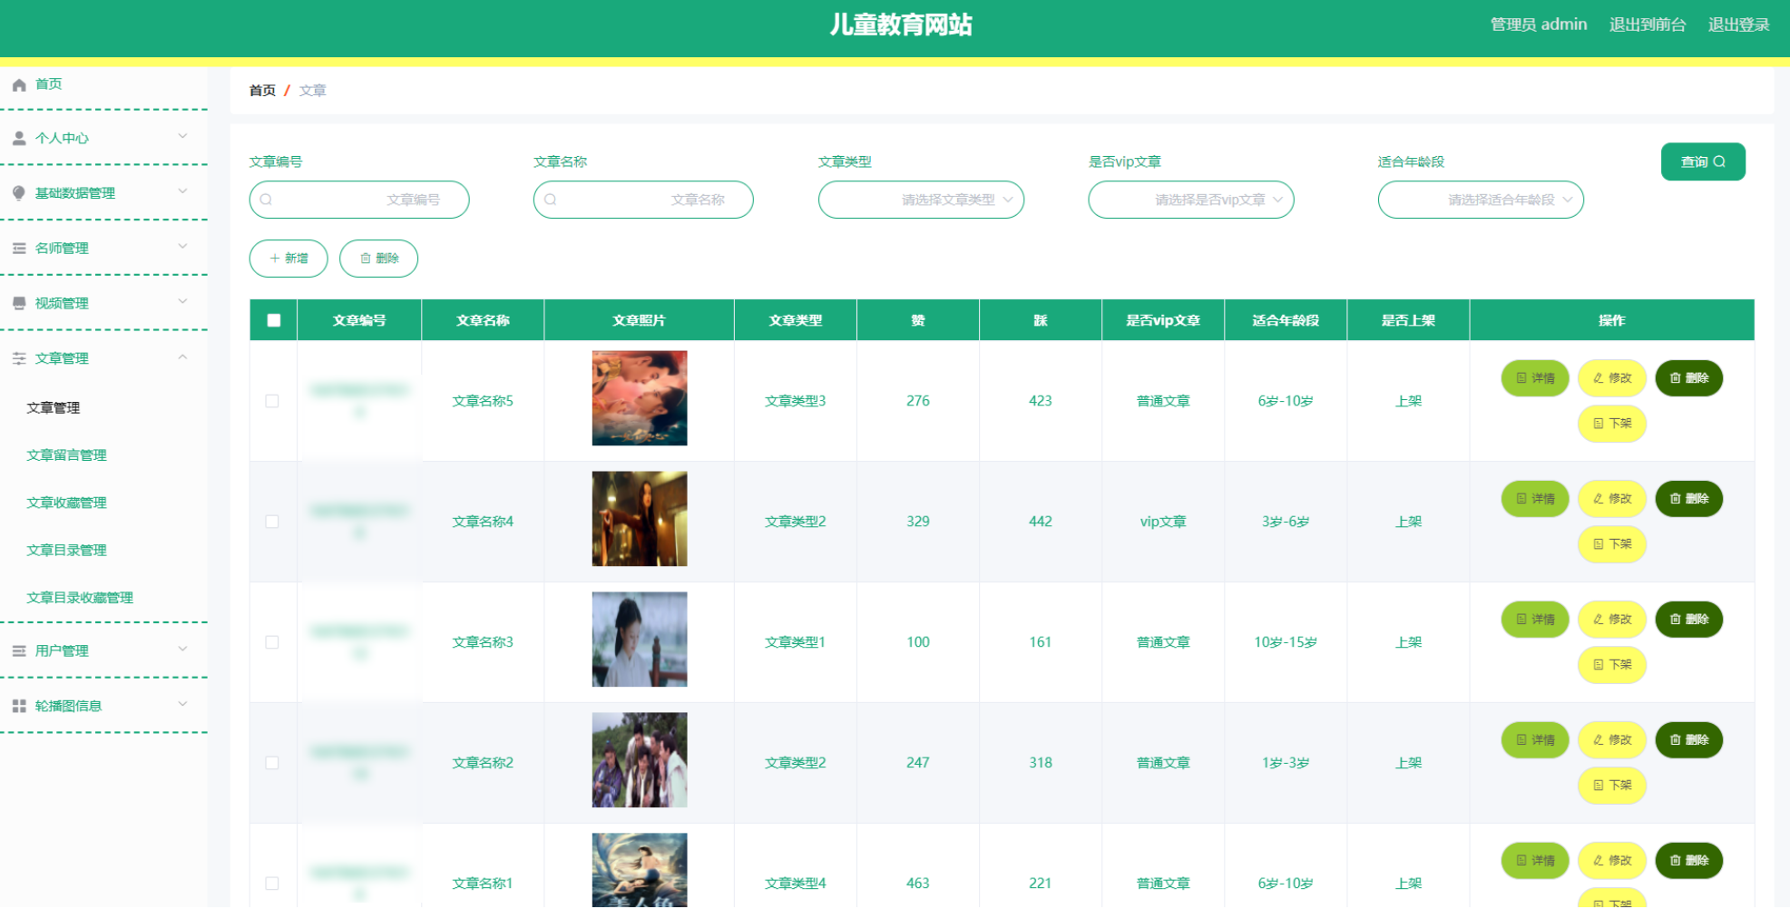Take 文章名称4 off shelf with 下架

point(1612,544)
